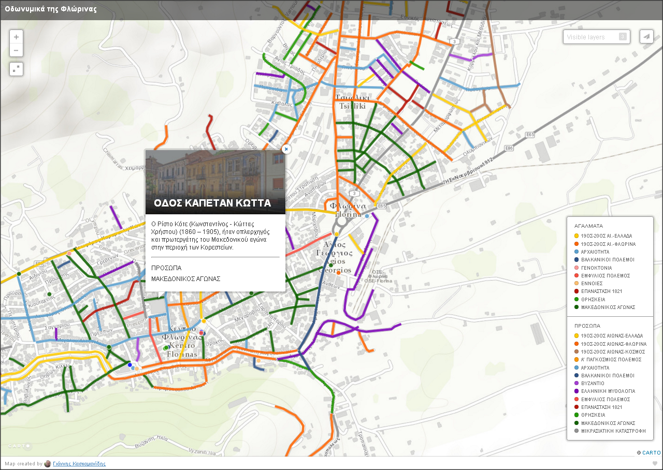Click the ΕΠΑΝΑΣΤΑΣΗ 1821 statues legend swatch
663x470 pixels.
pos(576,291)
